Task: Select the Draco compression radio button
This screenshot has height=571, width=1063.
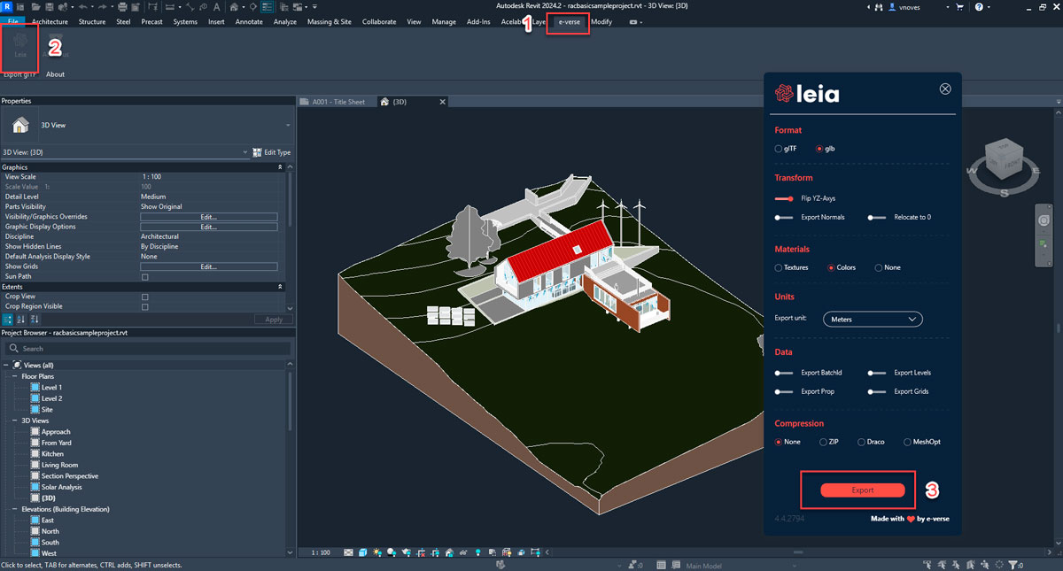Action: [x=860, y=442]
